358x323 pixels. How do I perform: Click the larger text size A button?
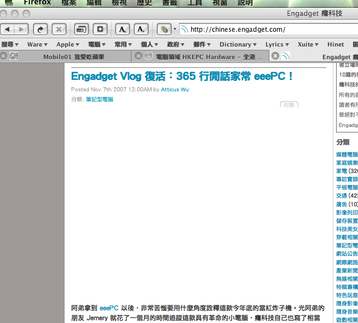coord(122,29)
